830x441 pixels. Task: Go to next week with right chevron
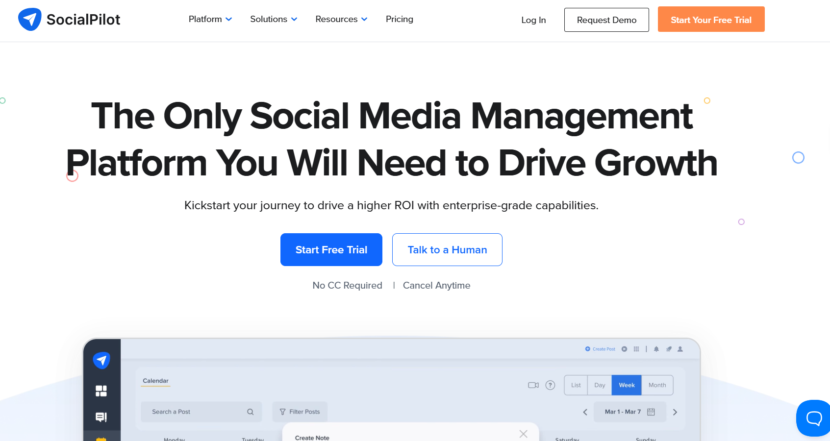(x=675, y=412)
